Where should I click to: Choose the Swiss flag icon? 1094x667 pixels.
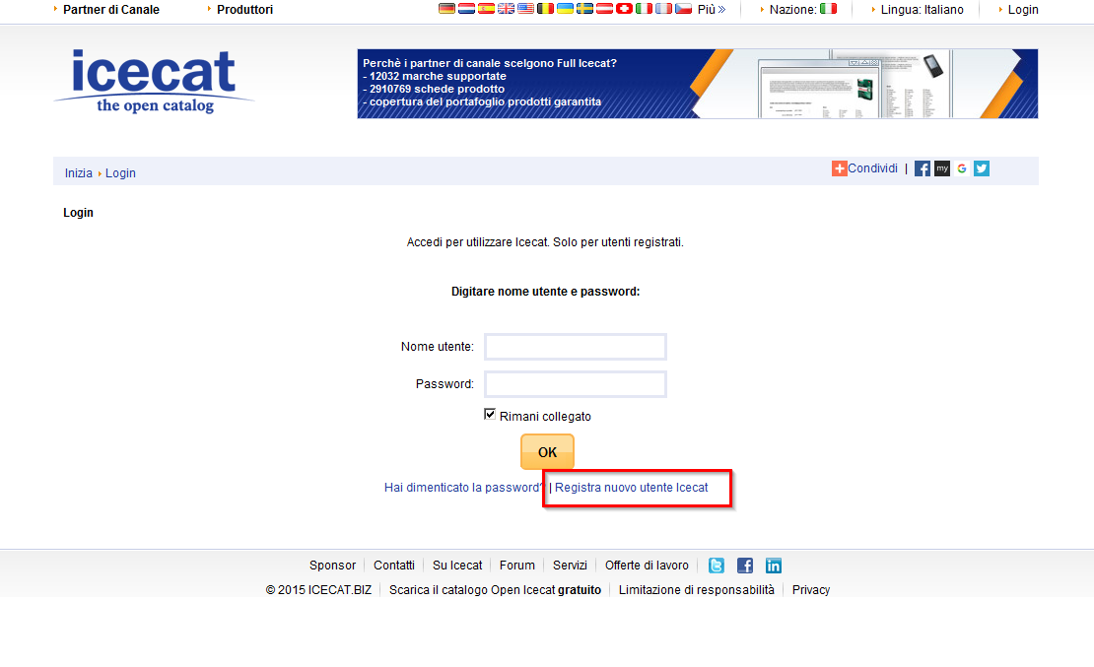(624, 9)
